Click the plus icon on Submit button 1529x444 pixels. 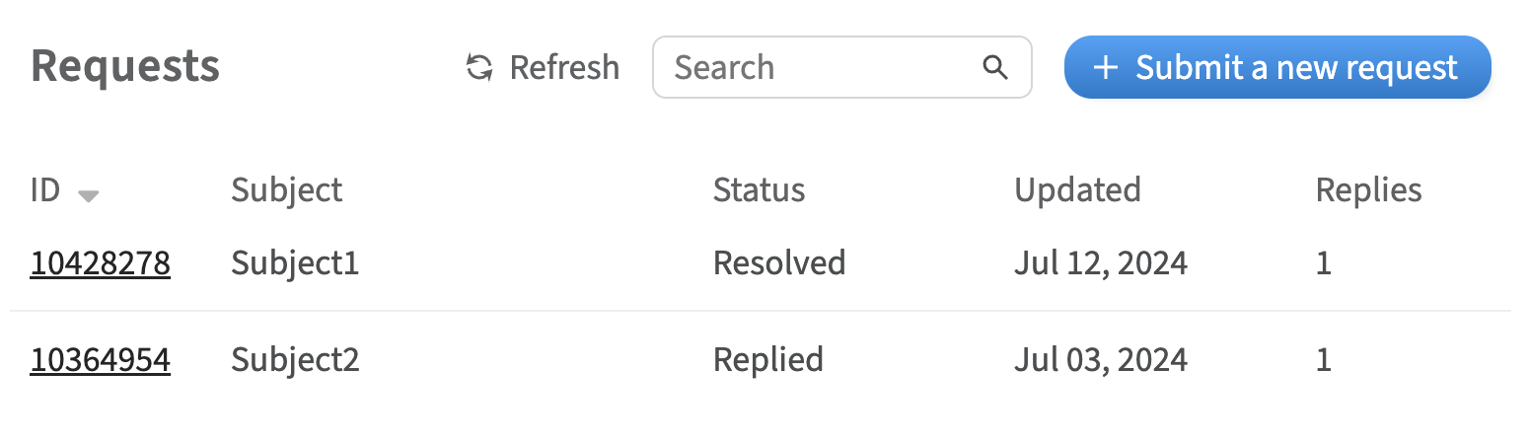[x=1106, y=67]
